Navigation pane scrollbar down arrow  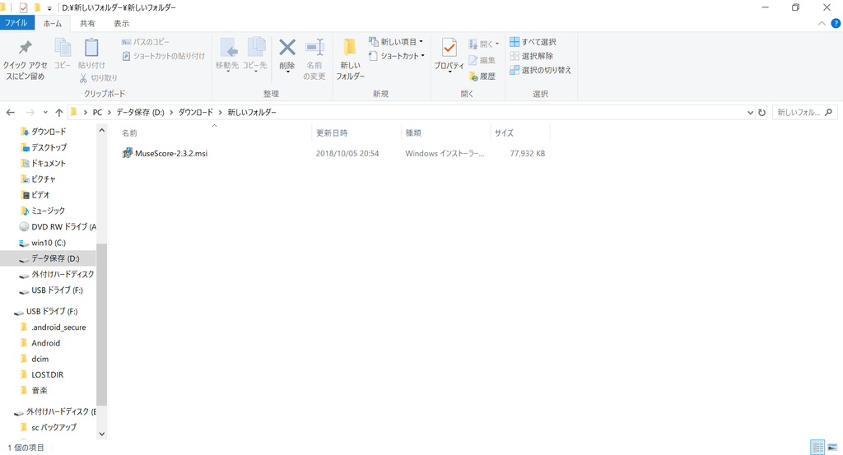101,434
